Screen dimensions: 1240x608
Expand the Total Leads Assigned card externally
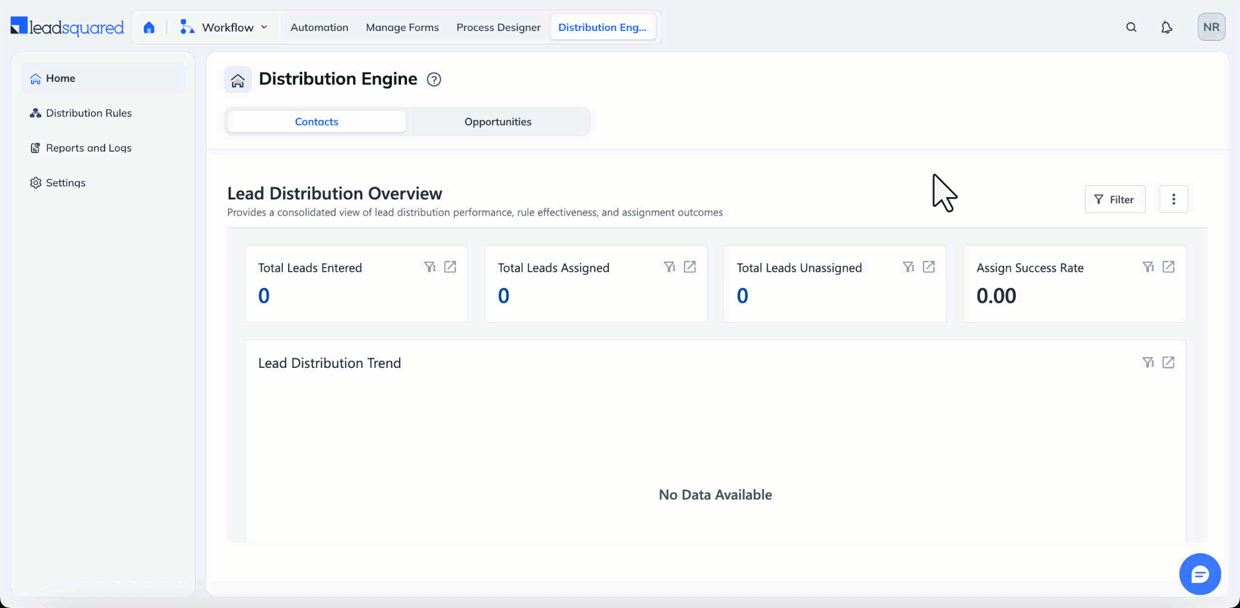tap(690, 267)
